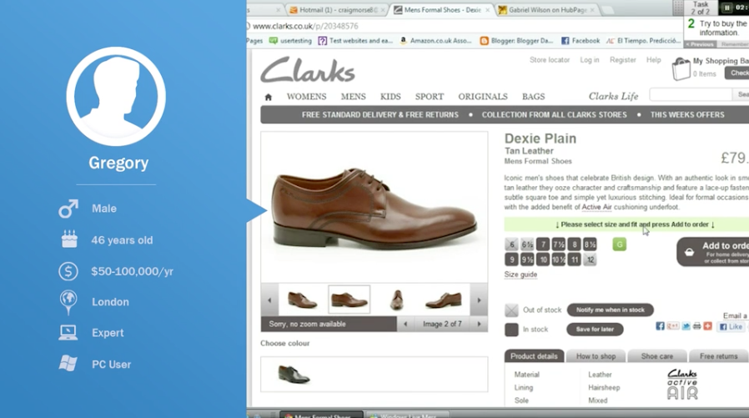Open MENS navigation menu
The width and height of the screenshot is (749, 418).
(354, 97)
